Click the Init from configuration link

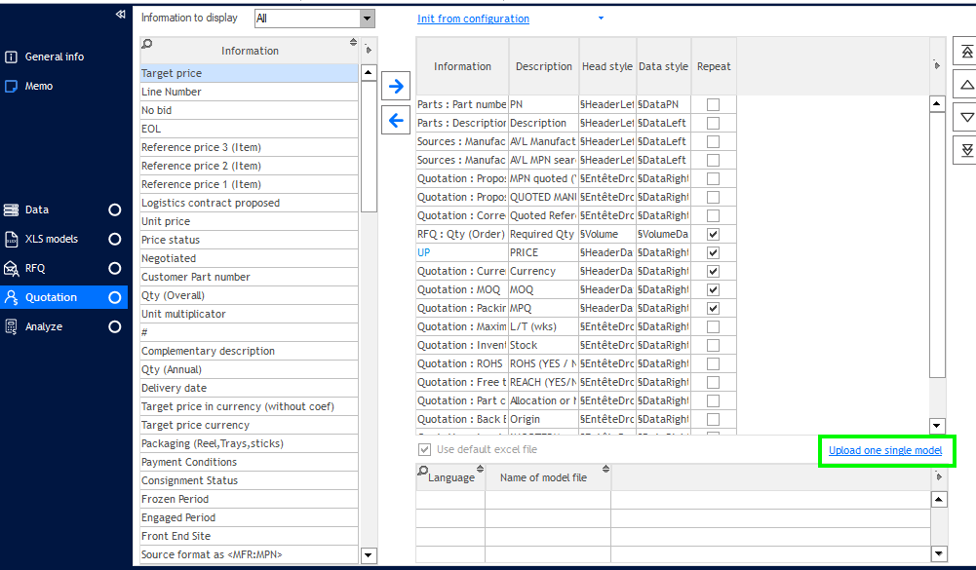tap(473, 19)
